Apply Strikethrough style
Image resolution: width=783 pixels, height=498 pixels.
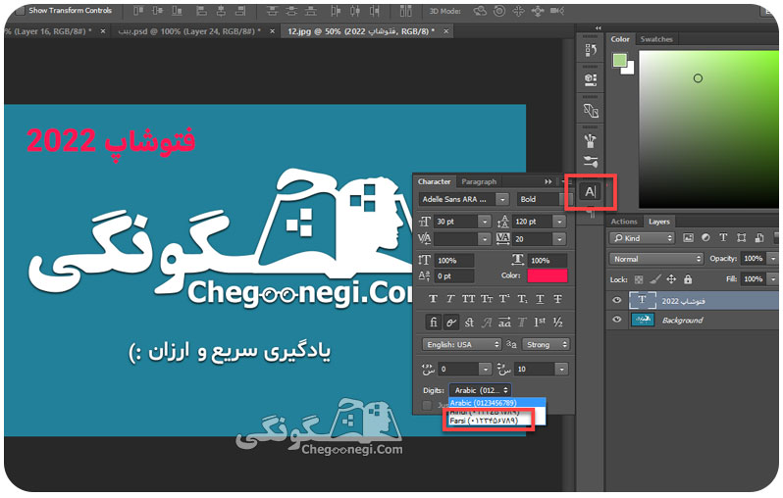click(x=557, y=299)
